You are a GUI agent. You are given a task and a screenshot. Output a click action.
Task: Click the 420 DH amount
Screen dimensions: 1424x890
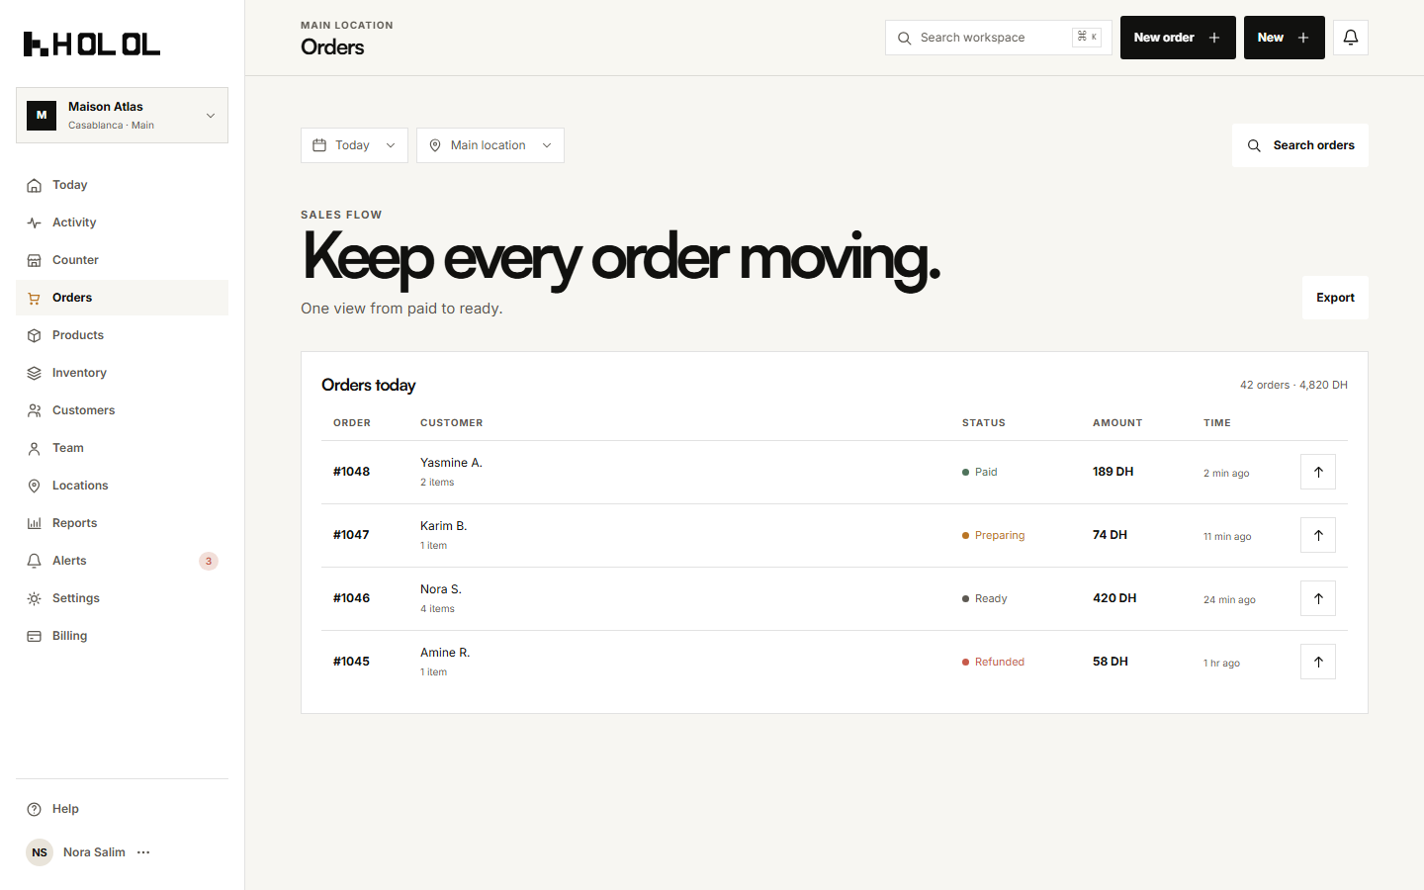1114,598
